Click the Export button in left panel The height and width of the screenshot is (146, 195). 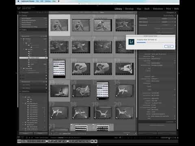[41, 133]
